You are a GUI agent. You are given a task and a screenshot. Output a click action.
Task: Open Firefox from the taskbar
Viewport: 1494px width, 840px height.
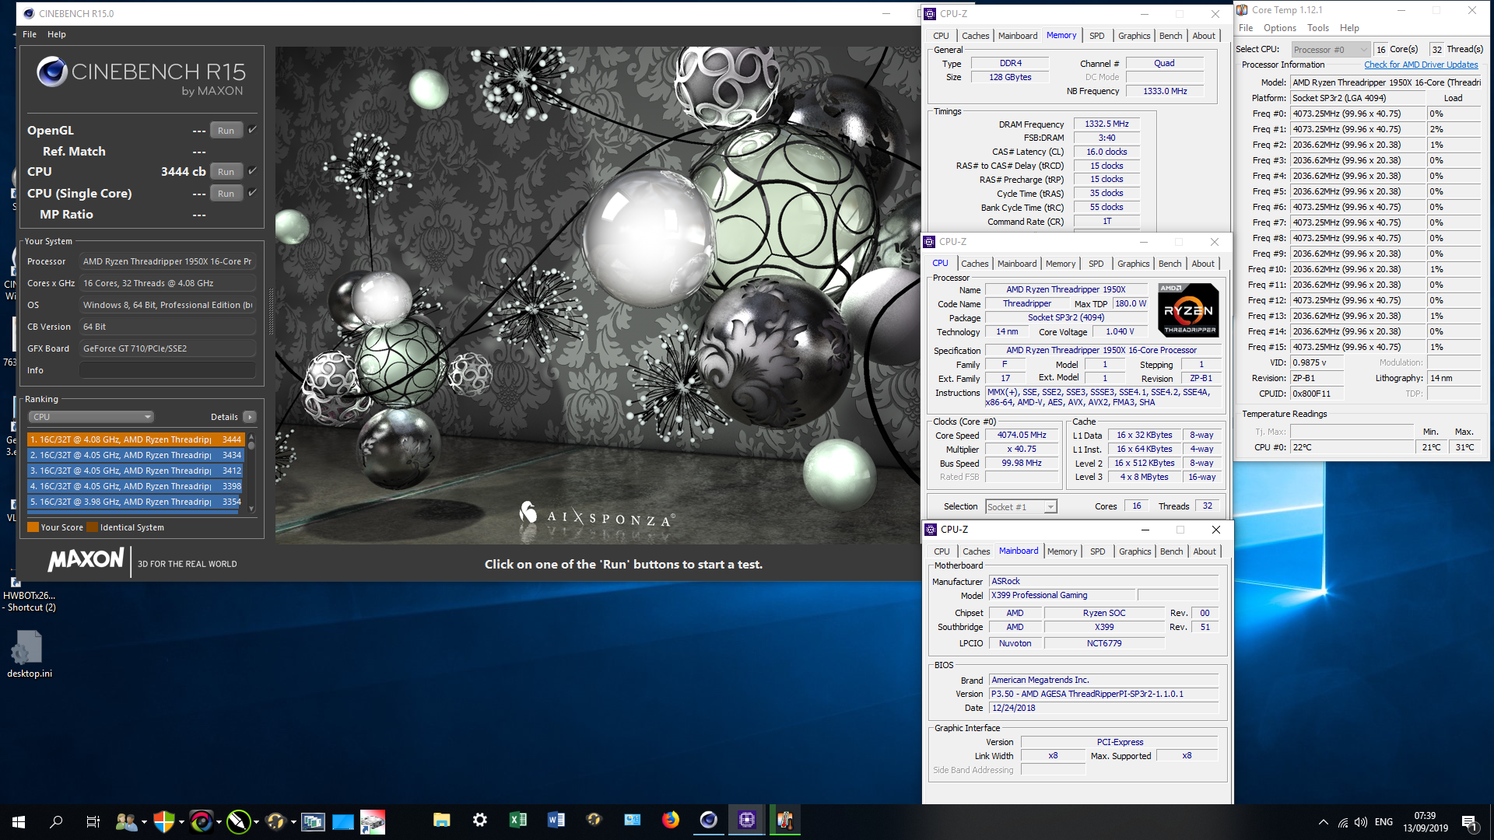tap(670, 820)
